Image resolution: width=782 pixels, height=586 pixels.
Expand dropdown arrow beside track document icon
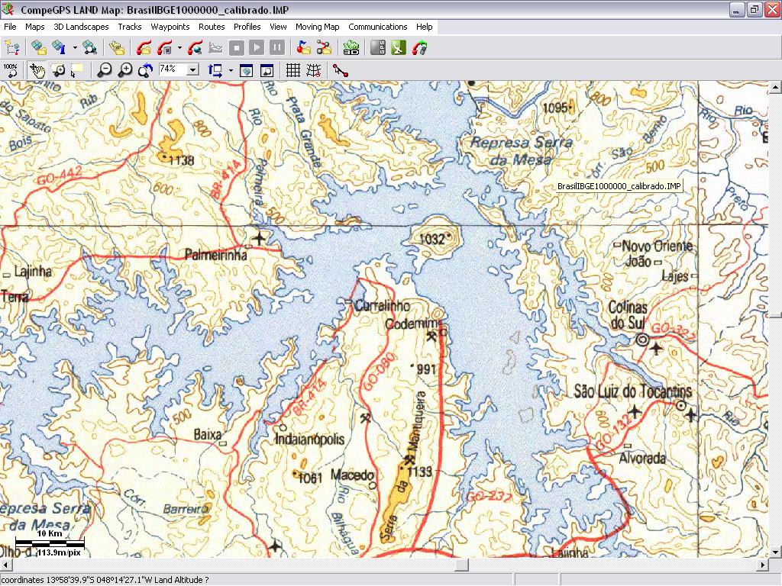pos(179,48)
